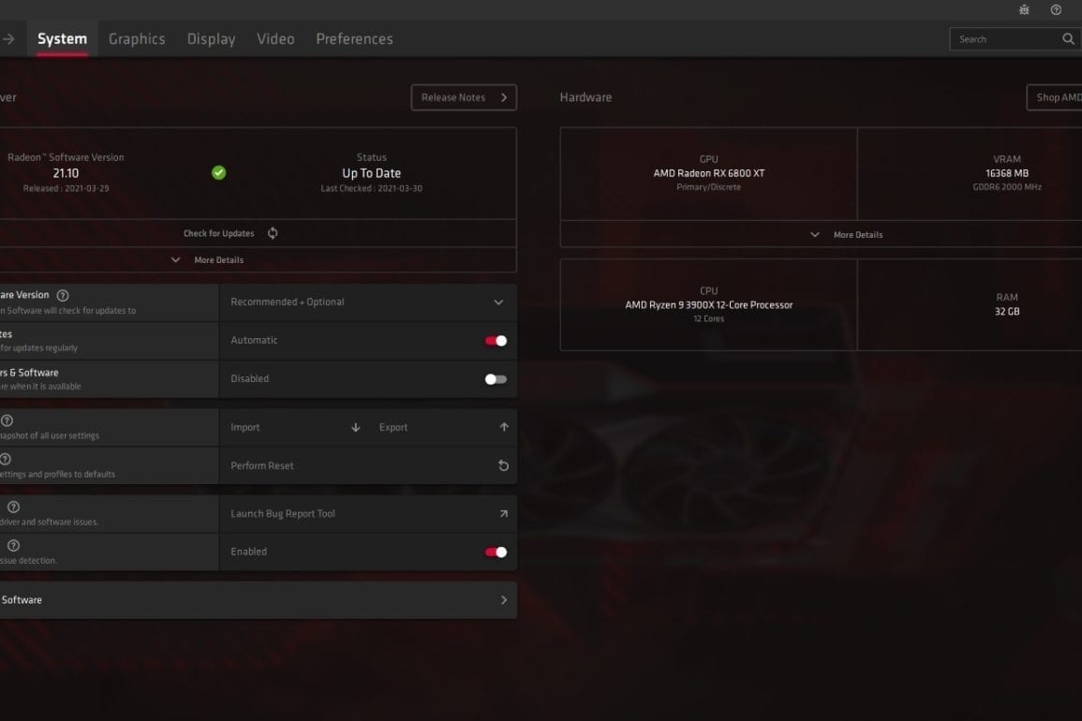The image size is (1082, 721).
Task: Click the 'AMD Radeon RX 6800 XT' GPU name
Action: click(708, 173)
